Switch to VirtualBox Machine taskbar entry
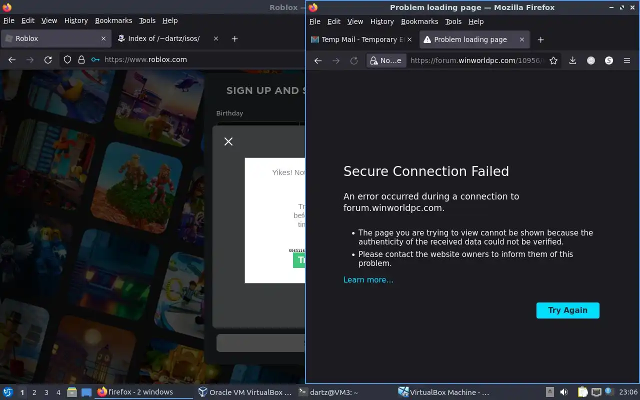Image resolution: width=640 pixels, height=400 pixels. (445, 392)
